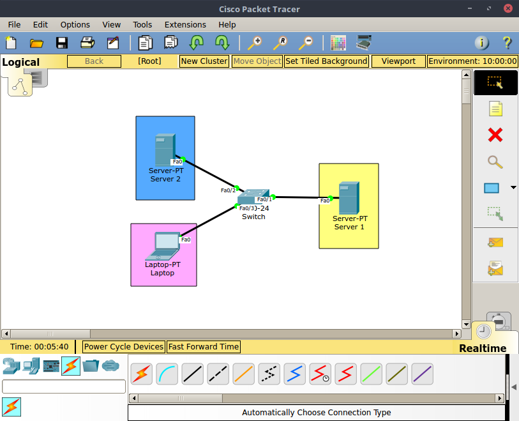
Task: Create a new file with toolbar icon
Action: tap(11, 43)
